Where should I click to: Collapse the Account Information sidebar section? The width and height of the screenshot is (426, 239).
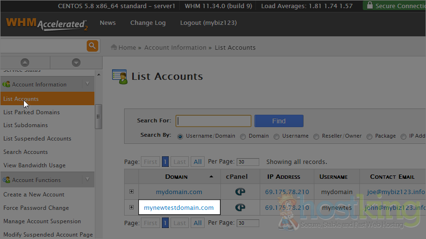87,84
